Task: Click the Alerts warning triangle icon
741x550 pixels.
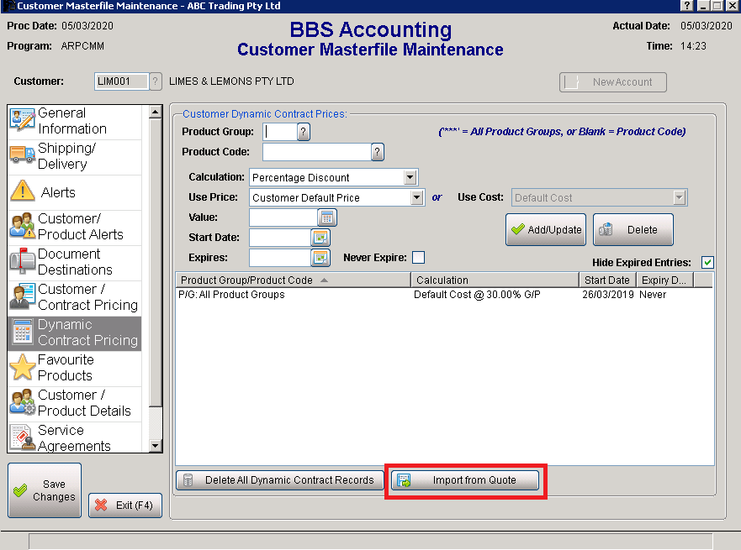Action: (x=23, y=192)
